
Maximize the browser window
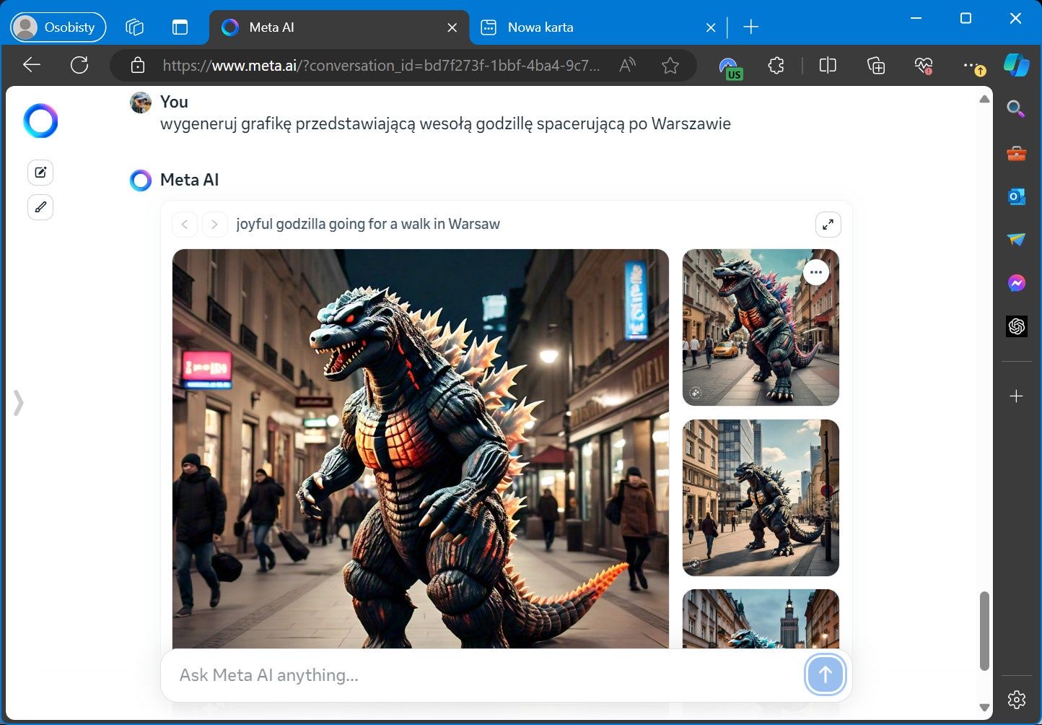tap(966, 18)
